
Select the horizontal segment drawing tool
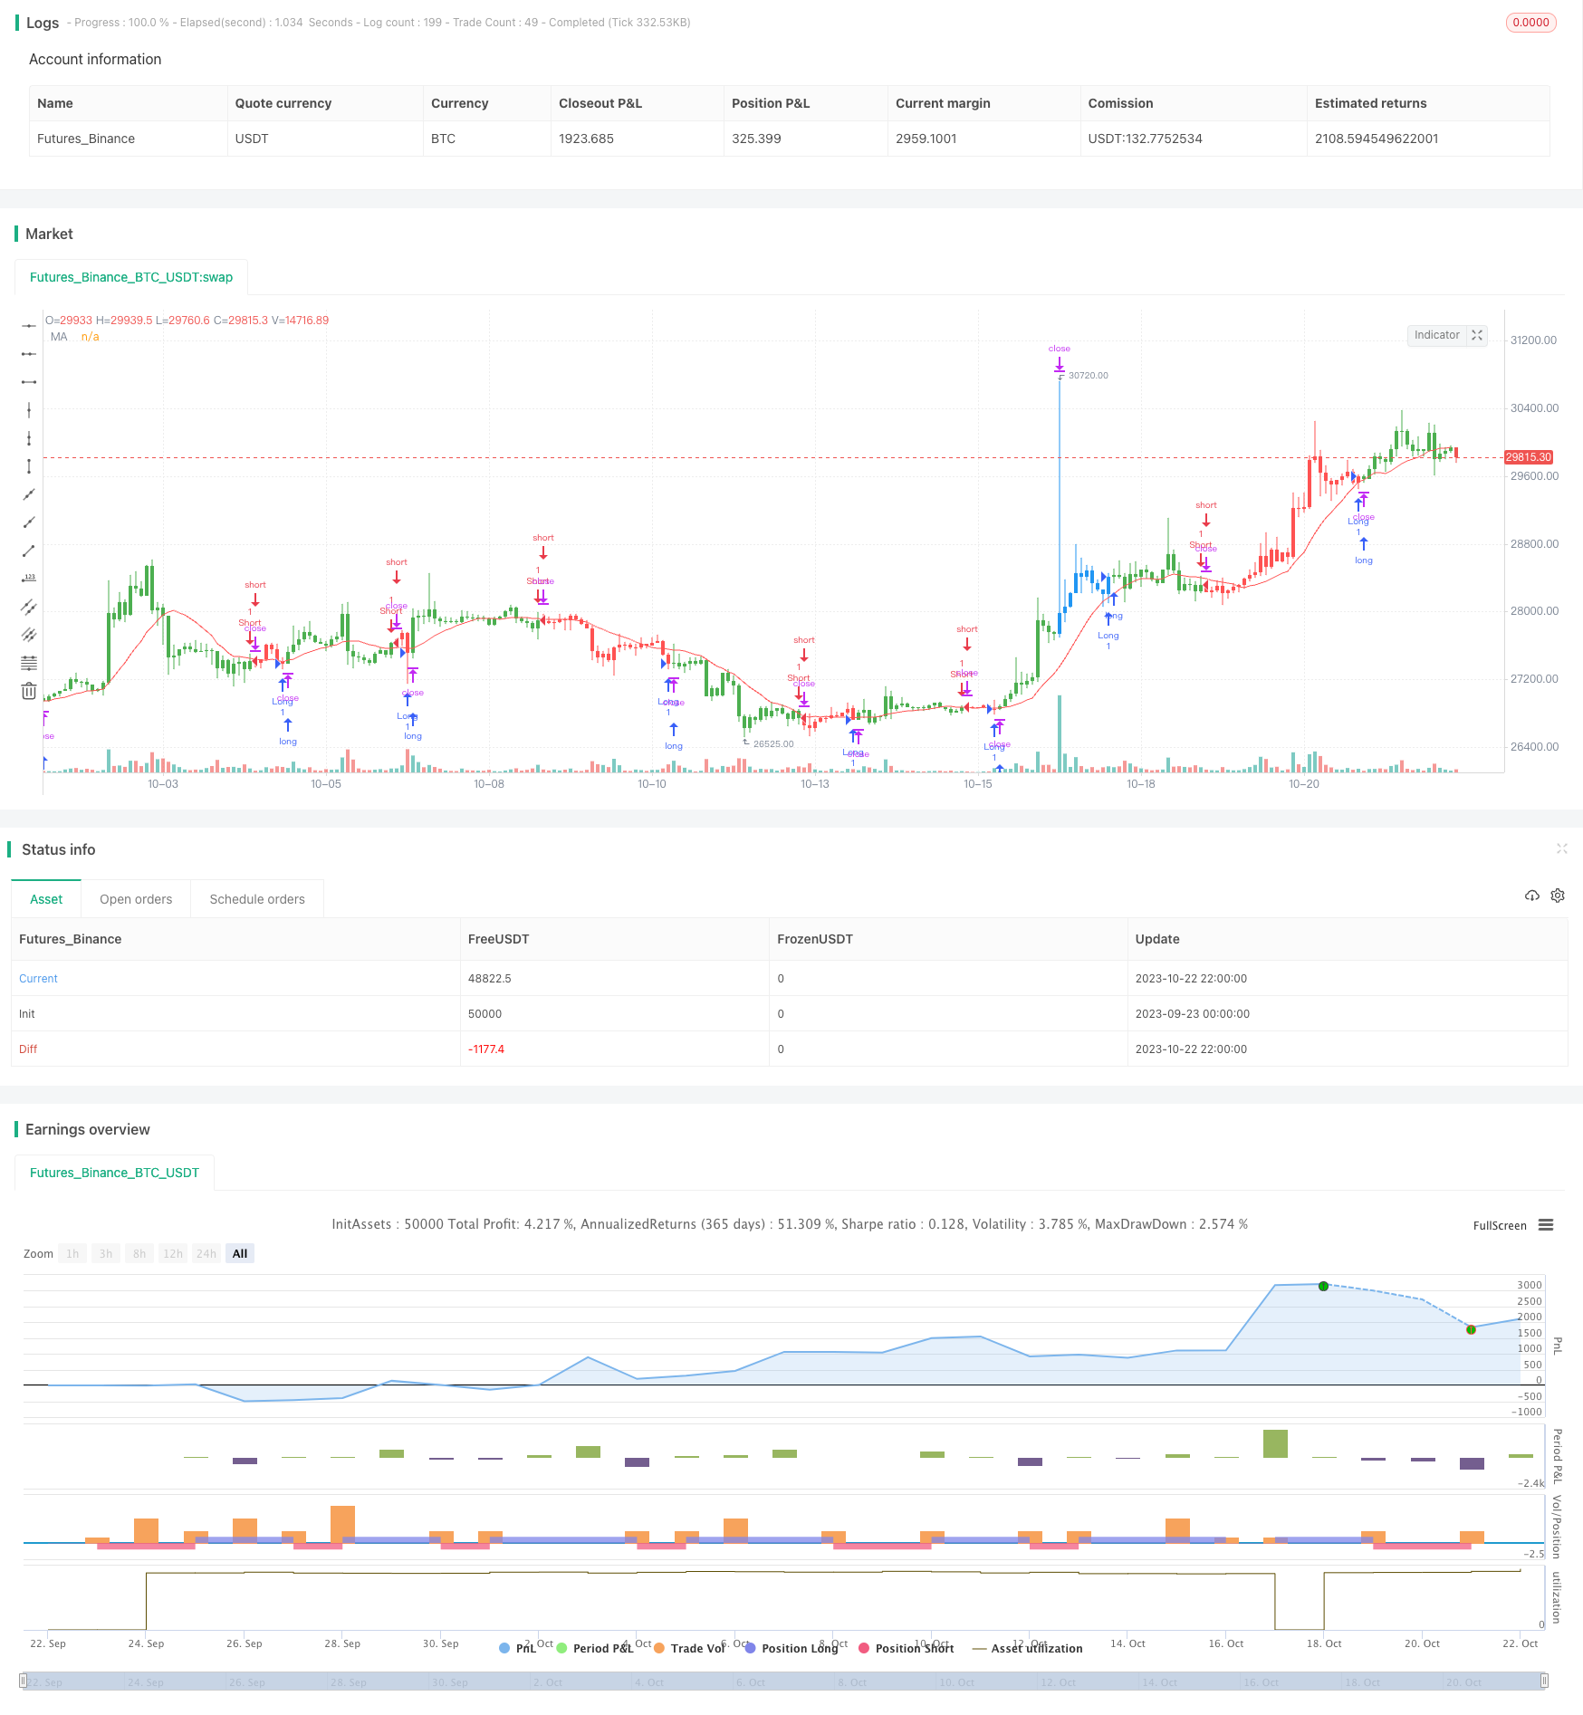[29, 381]
